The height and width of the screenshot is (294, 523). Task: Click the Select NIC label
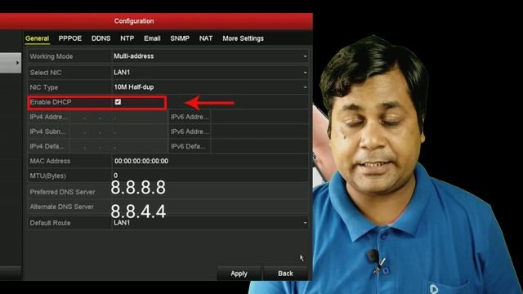click(46, 73)
